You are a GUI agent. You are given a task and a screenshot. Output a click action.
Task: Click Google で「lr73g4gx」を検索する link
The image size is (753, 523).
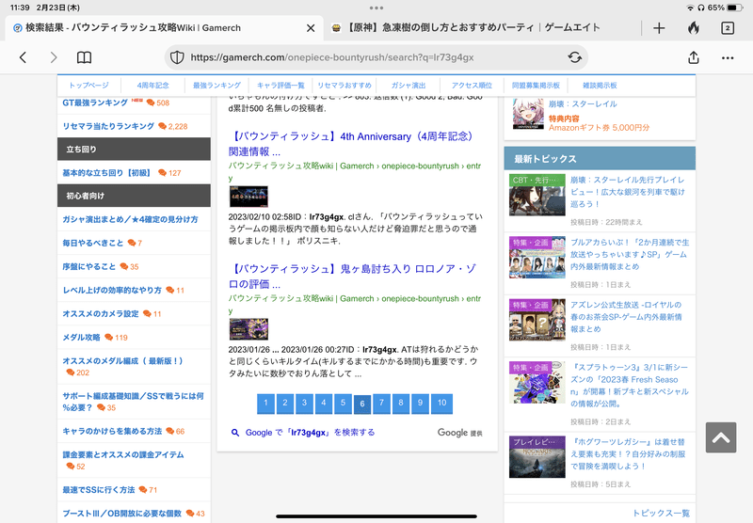(310, 433)
